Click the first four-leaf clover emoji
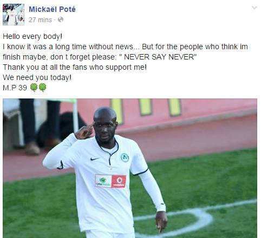The height and width of the screenshot is (238, 261). 34,88
